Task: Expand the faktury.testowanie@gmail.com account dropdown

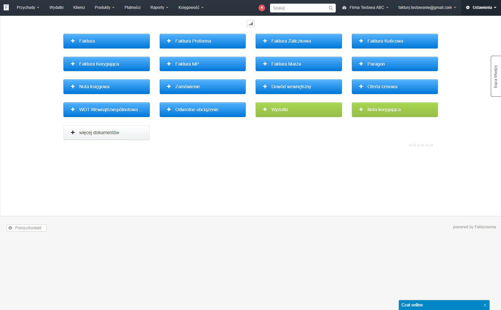Action: click(x=427, y=8)
